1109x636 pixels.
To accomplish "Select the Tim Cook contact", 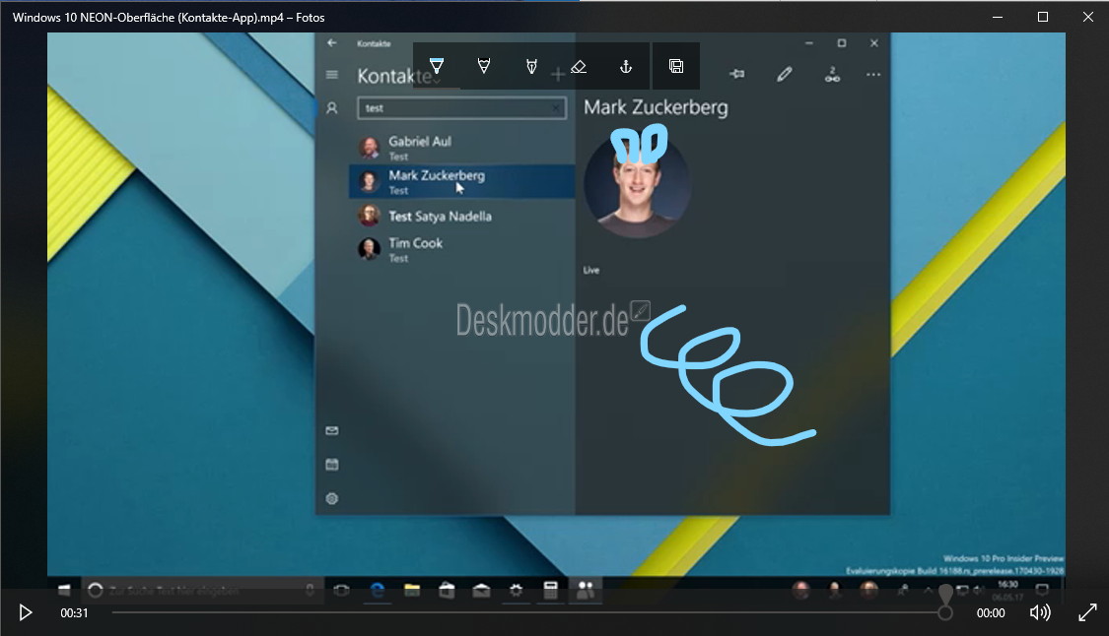I will tap(462, 249).
